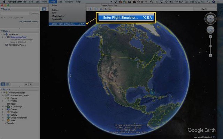Open the View menu
The width and height of the screenshot is (223, 139).
[45, 2]
